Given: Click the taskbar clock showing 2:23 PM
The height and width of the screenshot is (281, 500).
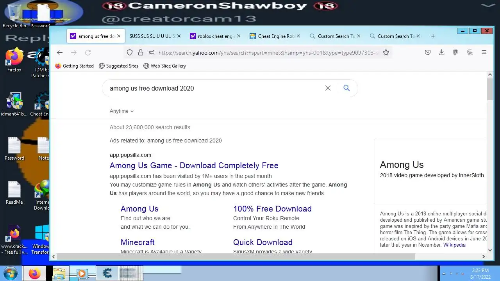Looking at the screenshot, I should pos(480,273).
